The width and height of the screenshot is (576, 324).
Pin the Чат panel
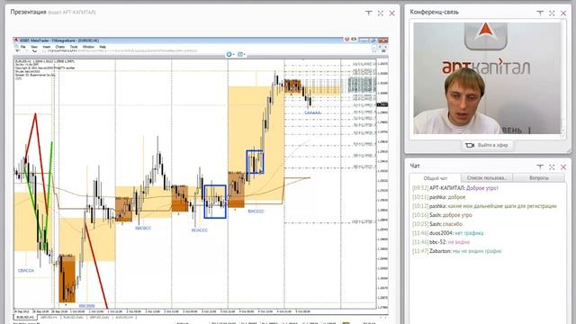[540, 166]
